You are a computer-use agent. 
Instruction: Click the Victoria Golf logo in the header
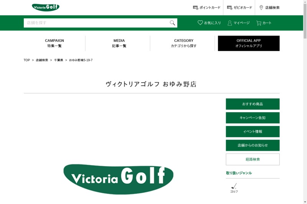pyautogui.click(x=46, y=7)
